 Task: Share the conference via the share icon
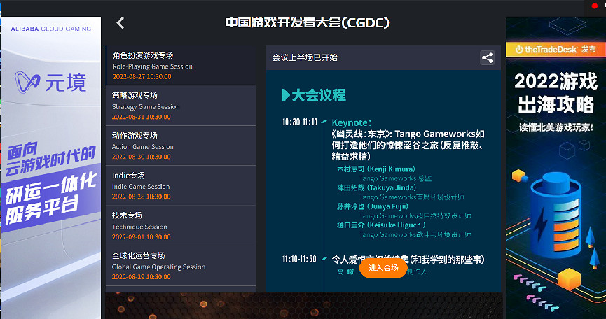pyautogui.click(x=487, y=58)
